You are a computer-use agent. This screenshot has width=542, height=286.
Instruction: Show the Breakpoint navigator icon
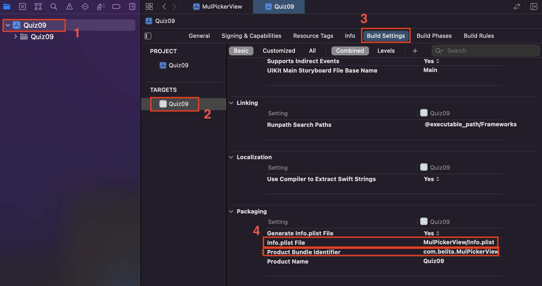tap(116, 7)
